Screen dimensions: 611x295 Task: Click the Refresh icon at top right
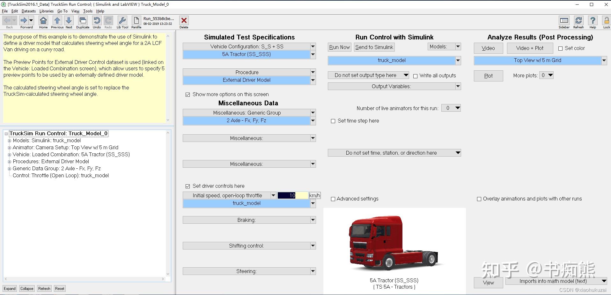click(578, 21)
